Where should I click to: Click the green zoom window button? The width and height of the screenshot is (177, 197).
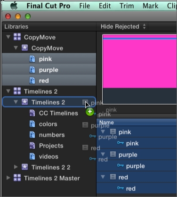[x=28, y=16]
